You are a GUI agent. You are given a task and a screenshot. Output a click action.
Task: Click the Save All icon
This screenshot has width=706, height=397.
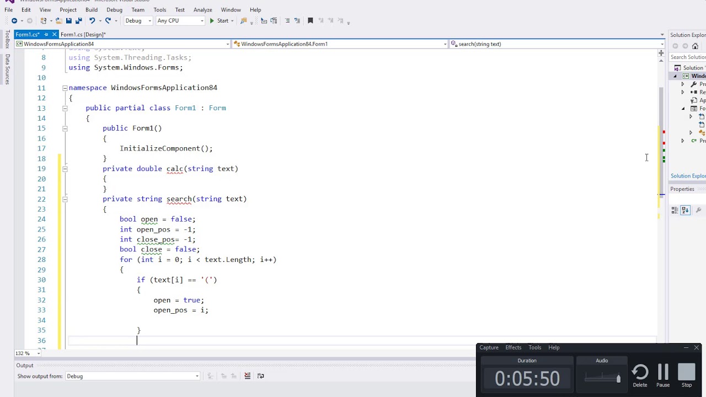pyautogui.click(x=78, y=21)
